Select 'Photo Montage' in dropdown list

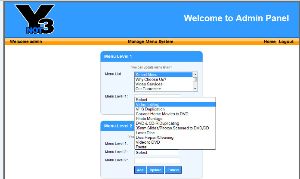pos(149,119)
